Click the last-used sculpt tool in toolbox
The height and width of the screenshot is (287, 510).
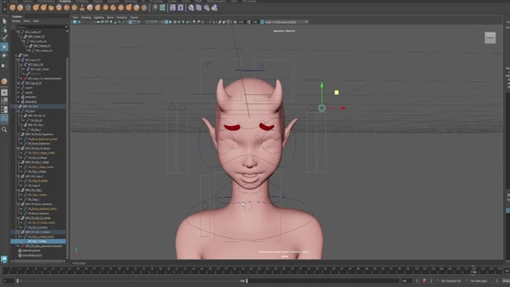click(x=4, y=81)
